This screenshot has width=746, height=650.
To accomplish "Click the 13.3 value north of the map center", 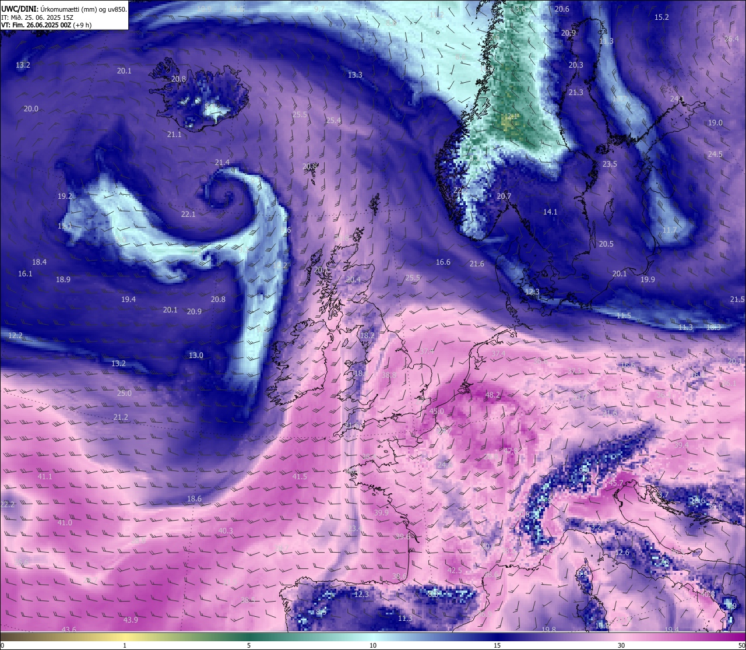I will pos(355,75).
